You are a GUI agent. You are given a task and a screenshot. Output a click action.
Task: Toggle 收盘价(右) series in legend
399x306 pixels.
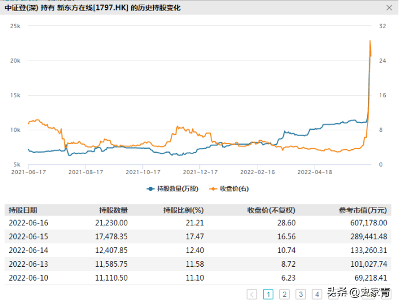pyautogui.click(x=229, y=189)
